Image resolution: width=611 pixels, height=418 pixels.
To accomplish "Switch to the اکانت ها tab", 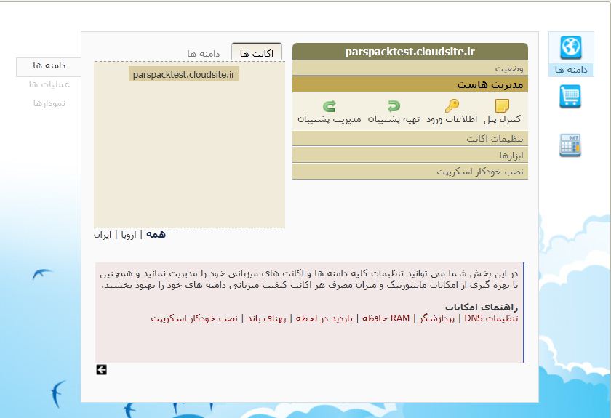I will pos(256,53).
